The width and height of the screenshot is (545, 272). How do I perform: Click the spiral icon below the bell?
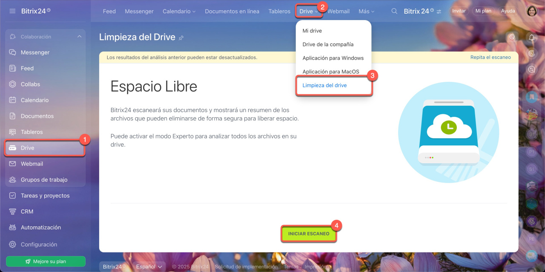pos(532,53)
